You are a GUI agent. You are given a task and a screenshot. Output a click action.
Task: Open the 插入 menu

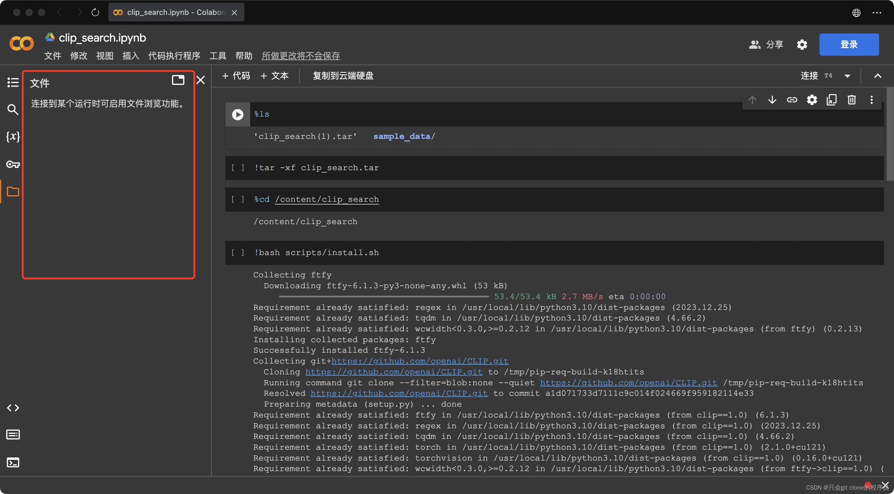[x=131, y=56]
